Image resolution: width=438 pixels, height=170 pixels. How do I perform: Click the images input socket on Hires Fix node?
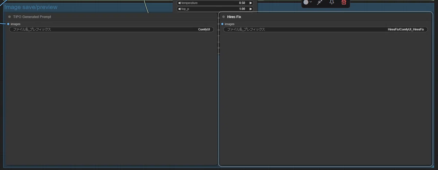222,24
